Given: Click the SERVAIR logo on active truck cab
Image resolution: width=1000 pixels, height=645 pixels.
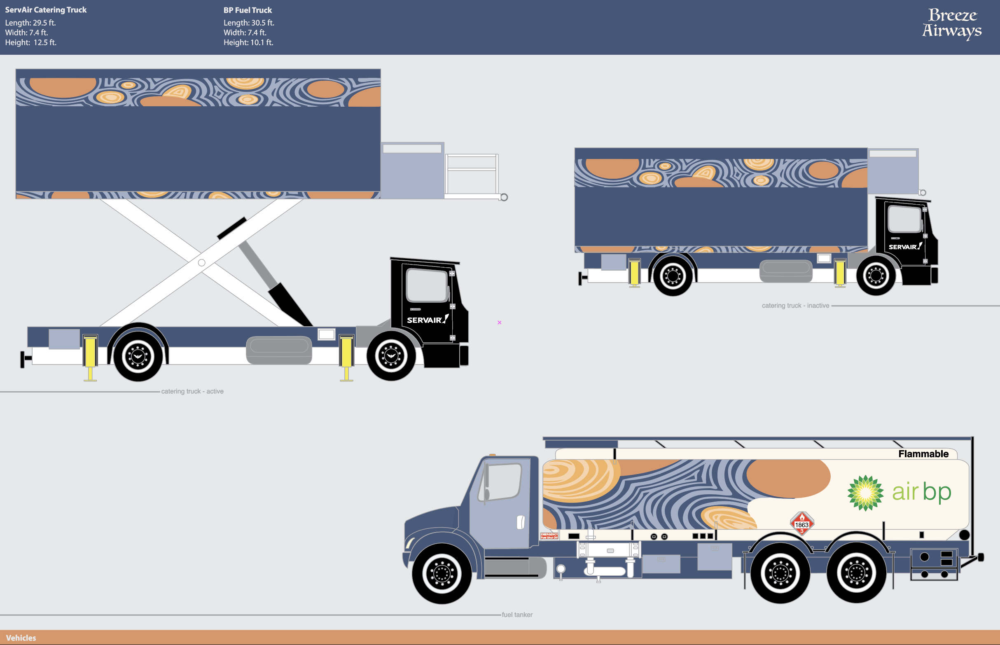Looking at the screenshot, I should [427, 320].
